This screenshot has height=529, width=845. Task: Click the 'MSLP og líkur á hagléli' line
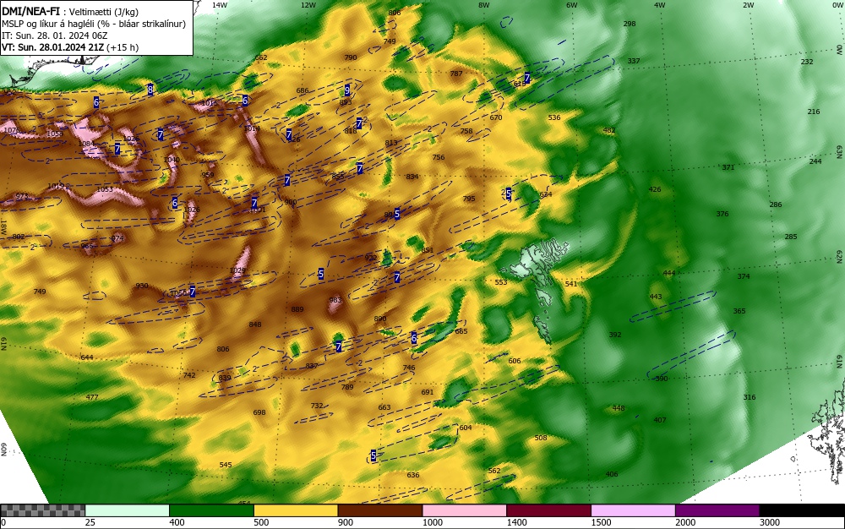coord(93,24)
